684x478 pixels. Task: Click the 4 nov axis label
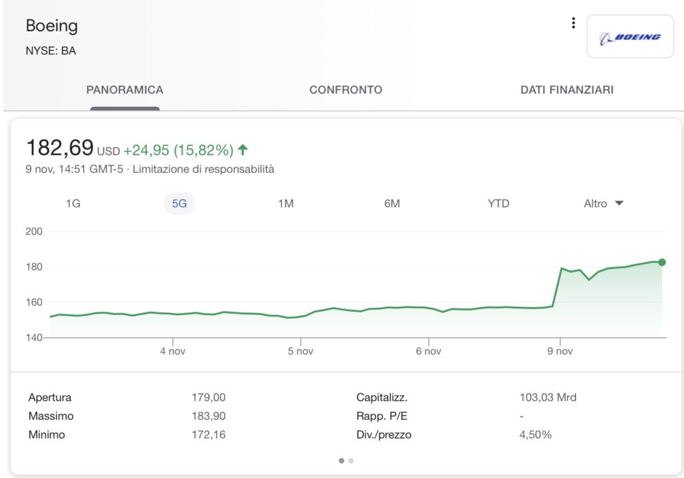pyautogui.click(x=173, y=352)
